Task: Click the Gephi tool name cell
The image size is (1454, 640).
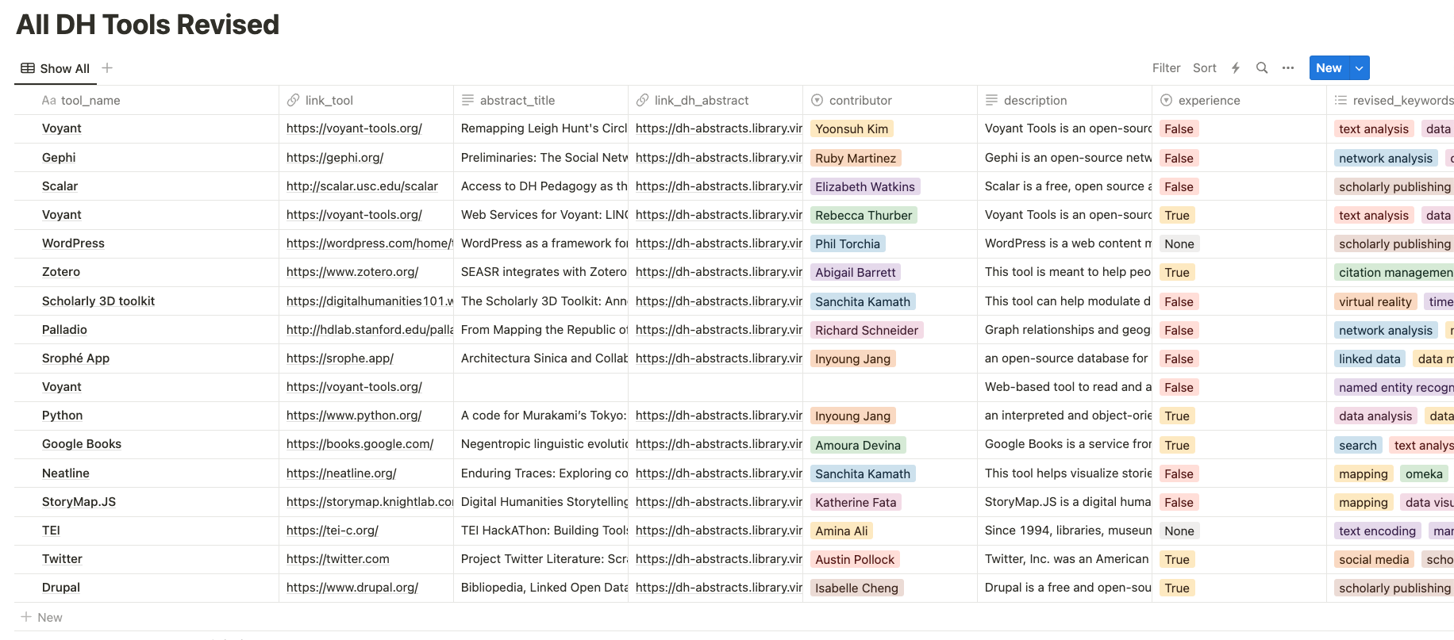Action: (59, 158)
